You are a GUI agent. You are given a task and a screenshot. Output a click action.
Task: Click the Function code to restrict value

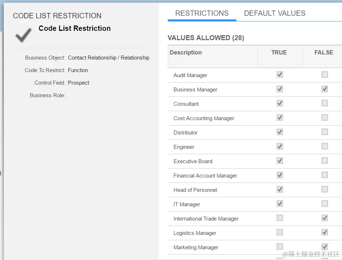point(78,70)
